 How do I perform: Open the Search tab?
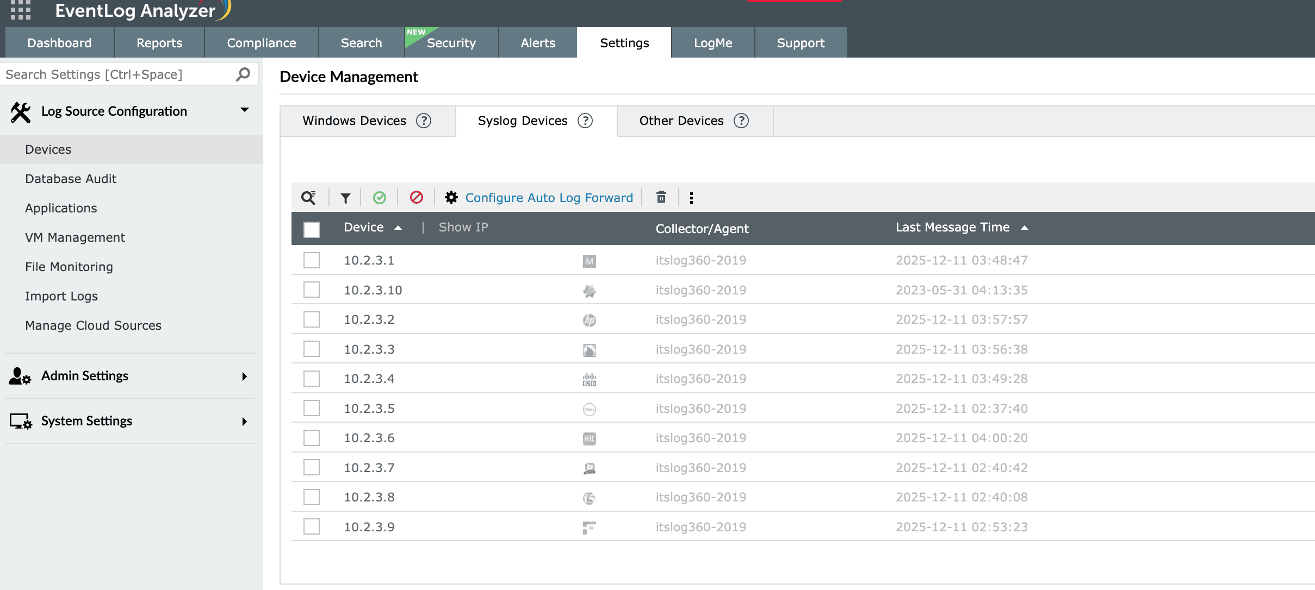[x=361, y=42]
